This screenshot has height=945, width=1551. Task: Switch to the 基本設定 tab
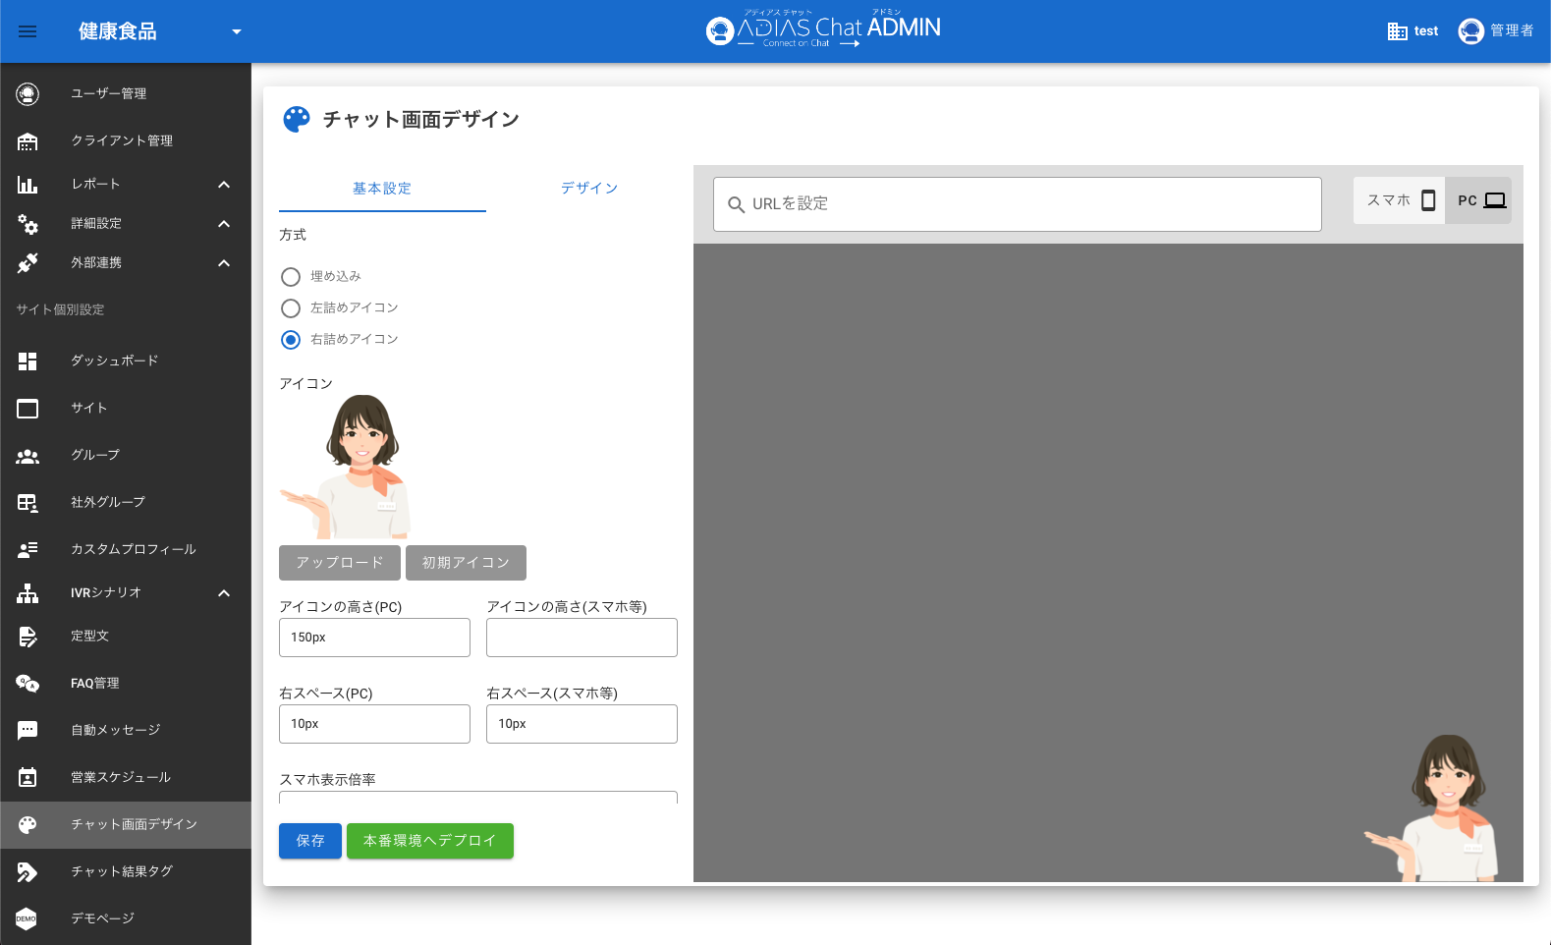[x=382, y=189]
